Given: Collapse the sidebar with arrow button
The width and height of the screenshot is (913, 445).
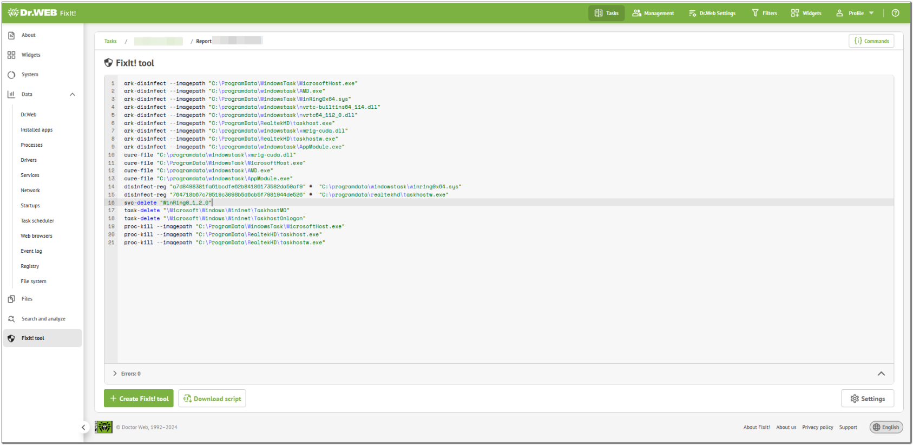Looking at the screenshot, I should pos(83,428).
